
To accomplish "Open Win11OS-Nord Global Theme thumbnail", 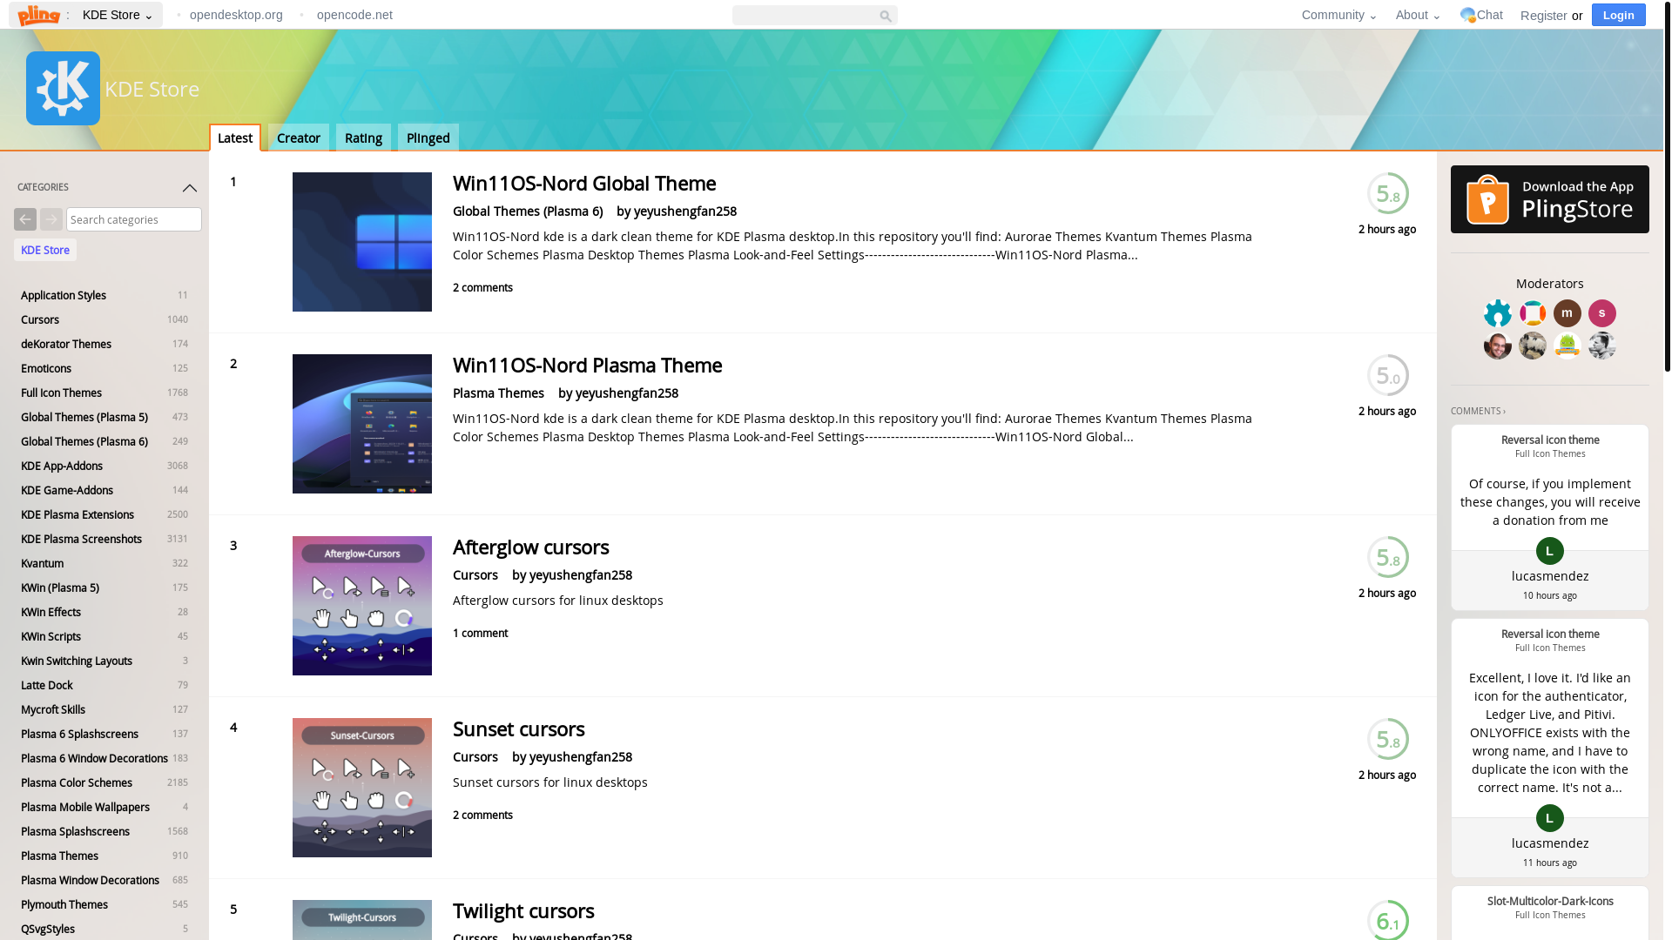I will click(x=362, y=242).
